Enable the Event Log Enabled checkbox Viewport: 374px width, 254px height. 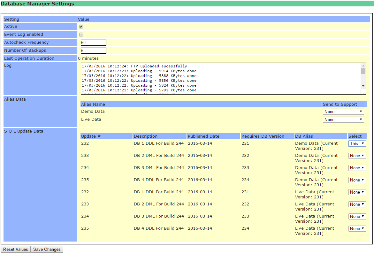pyautogui.click(x=81, y=35)
